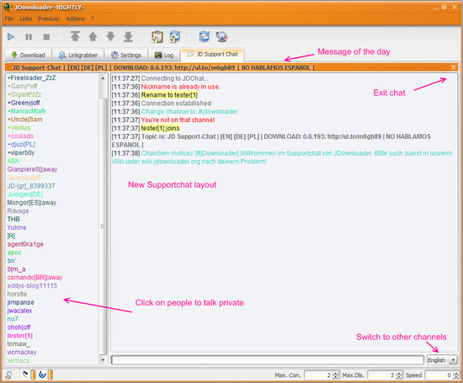Click the user list vertical scrollbar thumb
463x383 pixels.
pos(103,226)
